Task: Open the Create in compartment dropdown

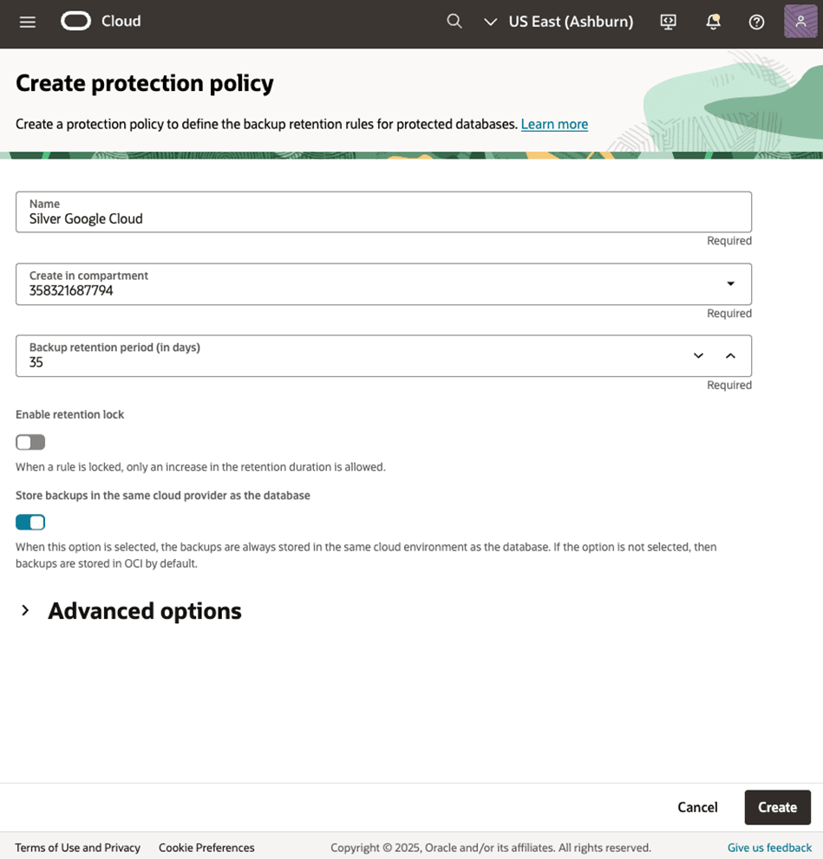Action: coord(729,283)
